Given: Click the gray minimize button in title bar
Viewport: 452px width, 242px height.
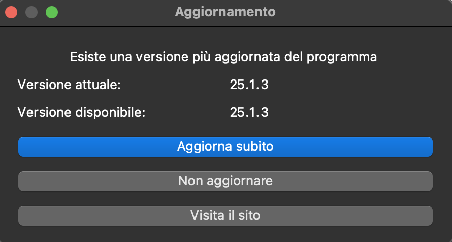Looking at the screenshot, I should pyautogui.click(x=31, y=12).
